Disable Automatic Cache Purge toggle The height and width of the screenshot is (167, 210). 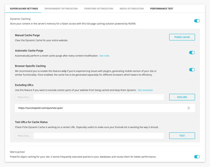click(192, 53)
